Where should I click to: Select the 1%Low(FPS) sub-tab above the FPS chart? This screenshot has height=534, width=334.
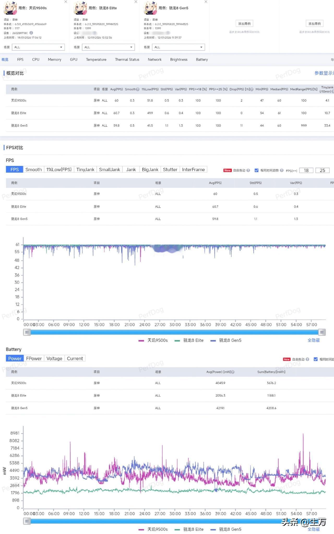tap(59, 169)
